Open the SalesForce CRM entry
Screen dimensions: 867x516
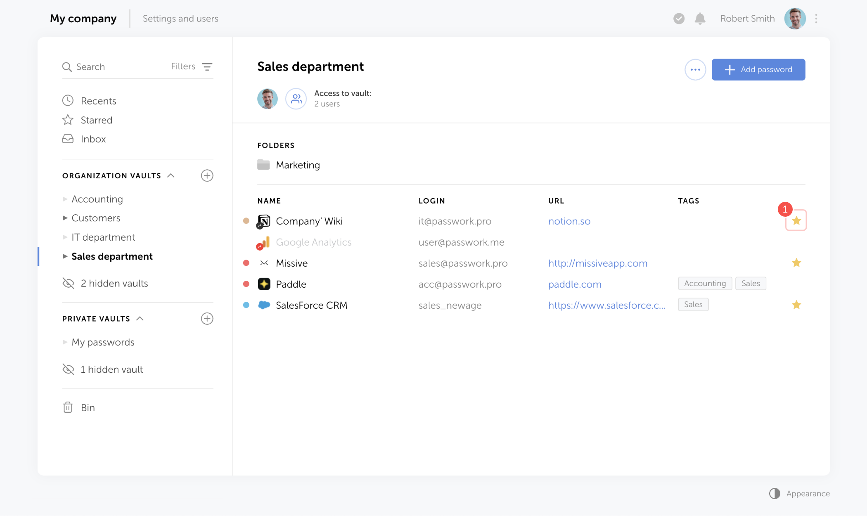(312, 305)
